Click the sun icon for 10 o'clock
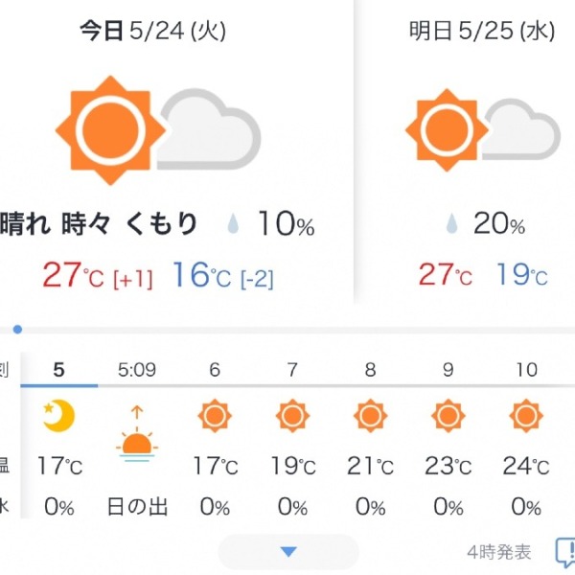The height and width of the screenshot is (575, 575). (526, 416)
